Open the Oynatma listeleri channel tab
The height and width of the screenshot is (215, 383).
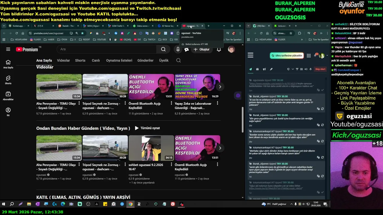click(119, 60)
